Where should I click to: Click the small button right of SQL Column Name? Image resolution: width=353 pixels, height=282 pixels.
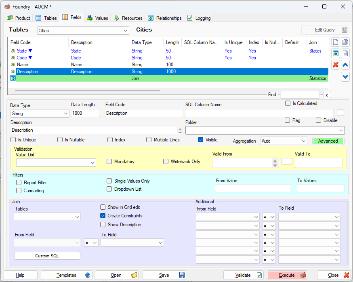340,113
